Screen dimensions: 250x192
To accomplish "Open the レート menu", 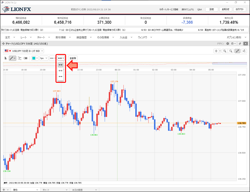I will point(26,37).
